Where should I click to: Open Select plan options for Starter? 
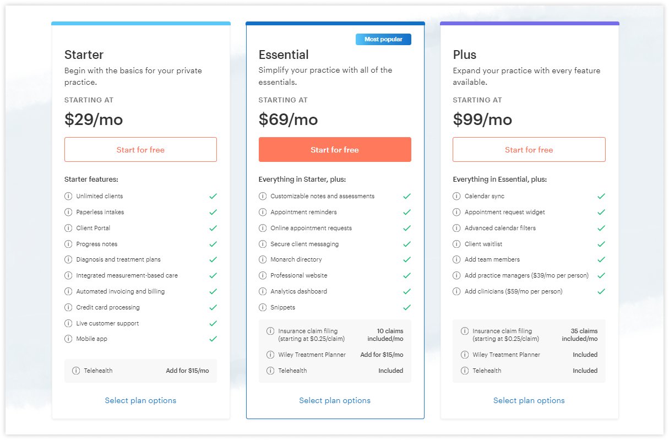click(x=140, y=400)
